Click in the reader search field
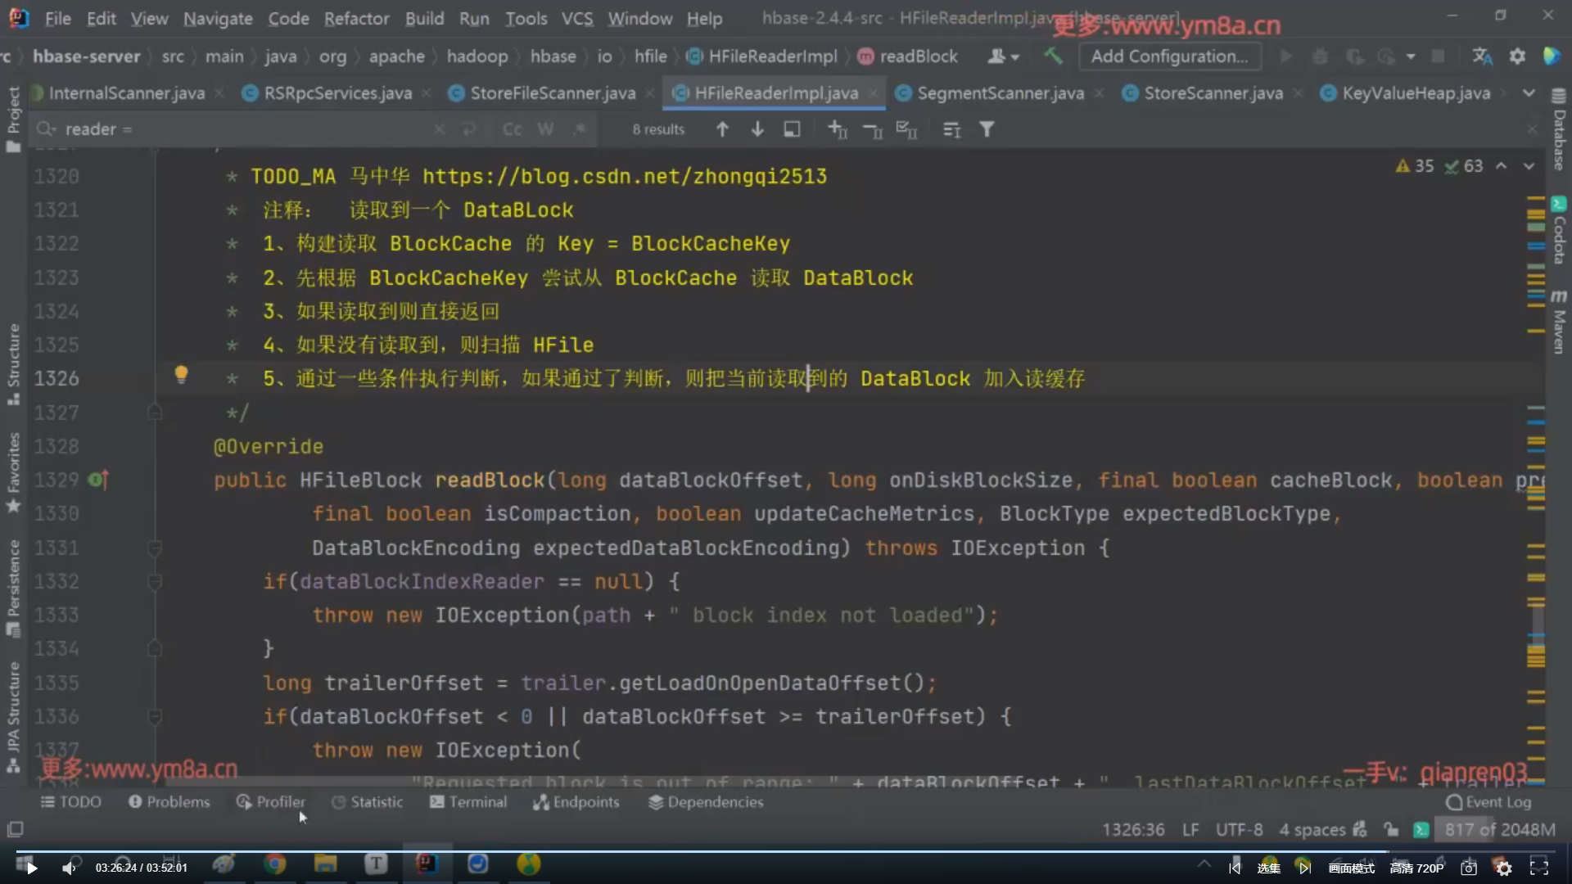 pos(246,129)
